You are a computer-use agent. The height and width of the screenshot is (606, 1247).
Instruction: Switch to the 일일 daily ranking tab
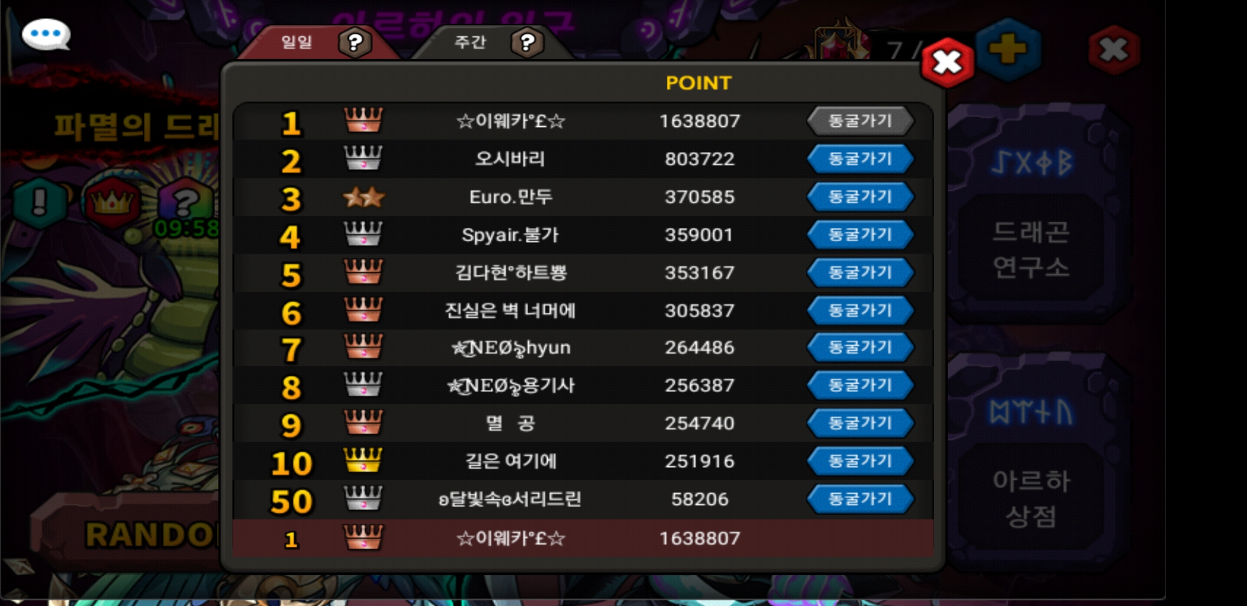coord(318,43)
